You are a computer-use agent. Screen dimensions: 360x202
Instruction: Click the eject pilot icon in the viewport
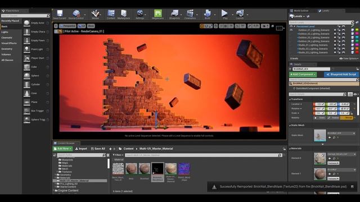coord(56,31)
